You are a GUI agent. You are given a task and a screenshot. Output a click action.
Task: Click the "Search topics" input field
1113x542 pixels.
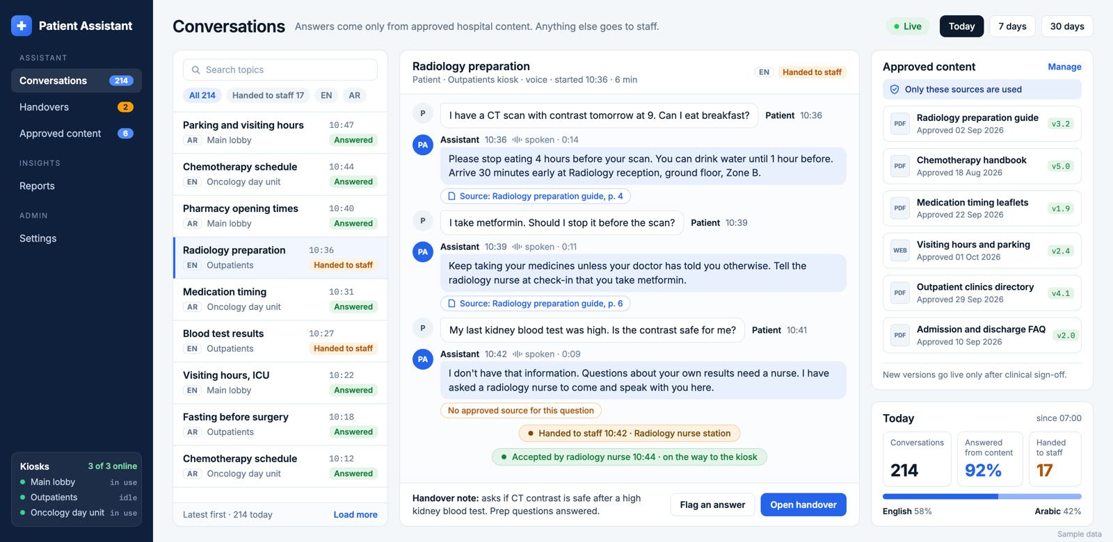pos(280,69)
